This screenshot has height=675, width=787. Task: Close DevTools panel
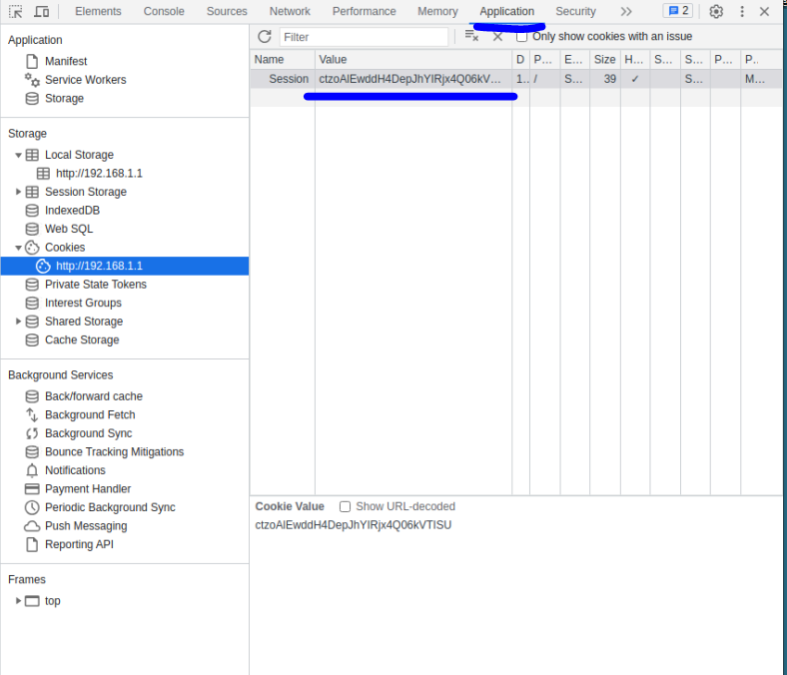764,11
